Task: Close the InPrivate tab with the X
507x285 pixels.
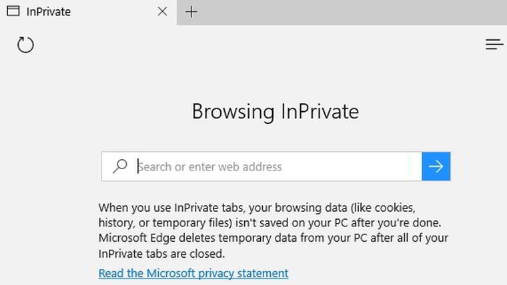Action: point(162,11)
